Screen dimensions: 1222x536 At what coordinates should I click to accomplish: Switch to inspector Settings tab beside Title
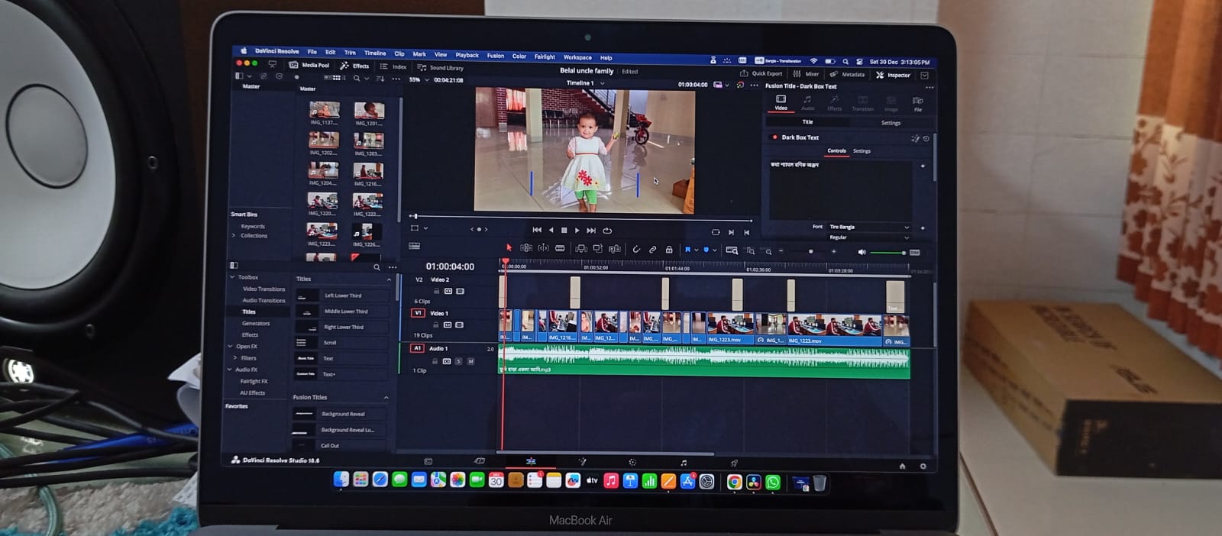891,123
